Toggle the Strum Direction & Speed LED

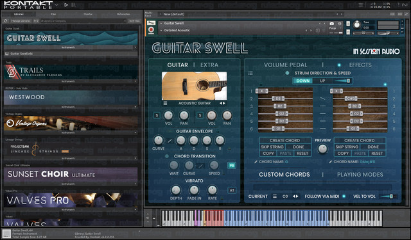pyautogui.click(x=287, y=73)
